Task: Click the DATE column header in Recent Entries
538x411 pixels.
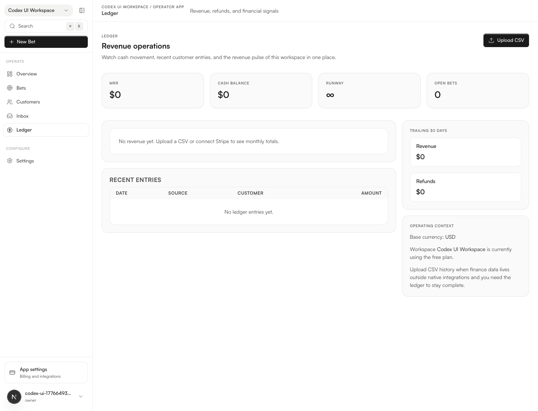Action: [x=121, y=193]
